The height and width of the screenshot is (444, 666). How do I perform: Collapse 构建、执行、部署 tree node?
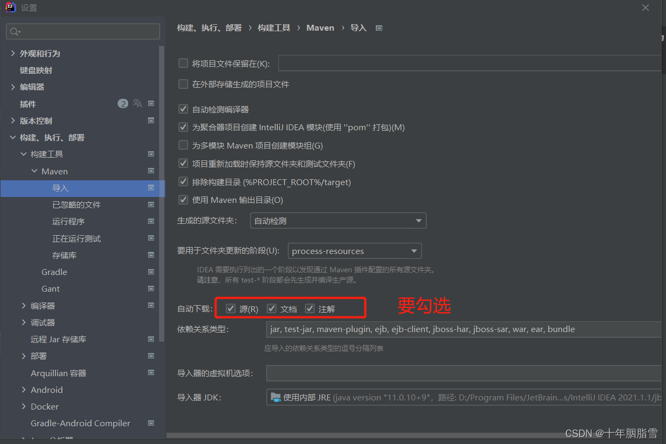tap(13, 137)
